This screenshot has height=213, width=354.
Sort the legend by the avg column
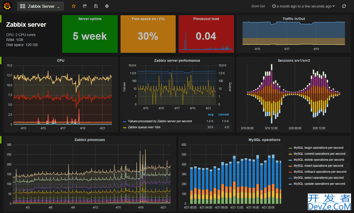point(211,114)
